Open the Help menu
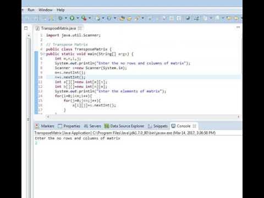The image size is (264, 198). [x=61, y=10]
